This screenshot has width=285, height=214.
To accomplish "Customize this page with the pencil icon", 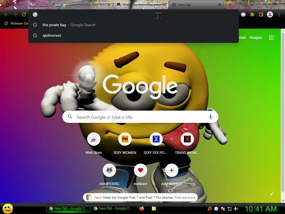I will click(x=272, y=194).
